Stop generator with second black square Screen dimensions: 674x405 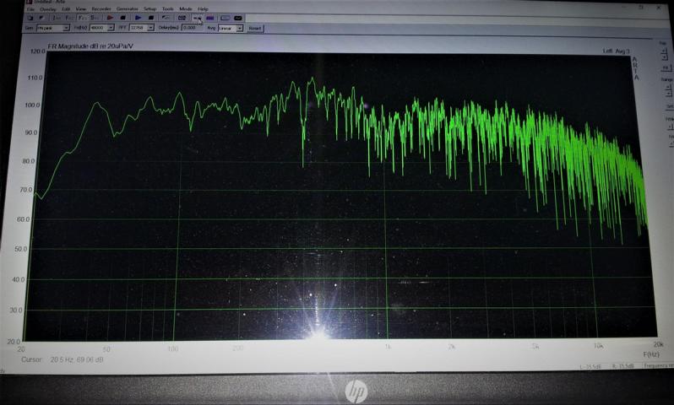(x=151, y=18)
